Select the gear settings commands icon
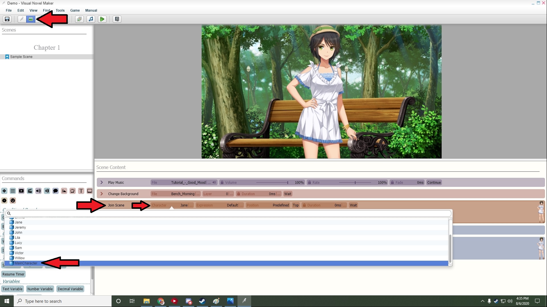This screenshot has width=547, height=307. [x=4, y=201]
